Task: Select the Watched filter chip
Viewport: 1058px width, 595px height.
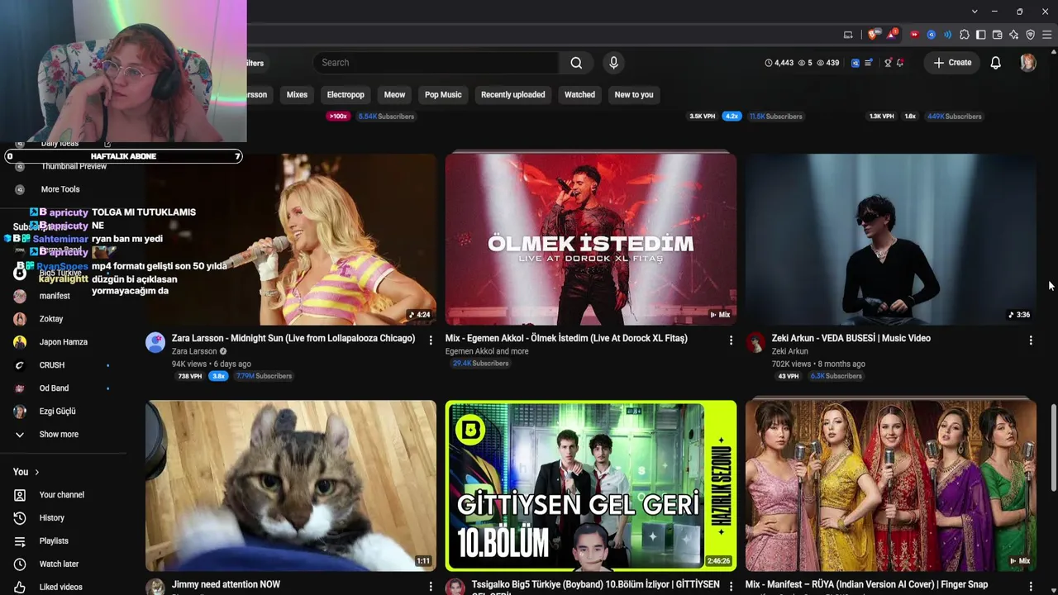Action: [x=579, y=95]
